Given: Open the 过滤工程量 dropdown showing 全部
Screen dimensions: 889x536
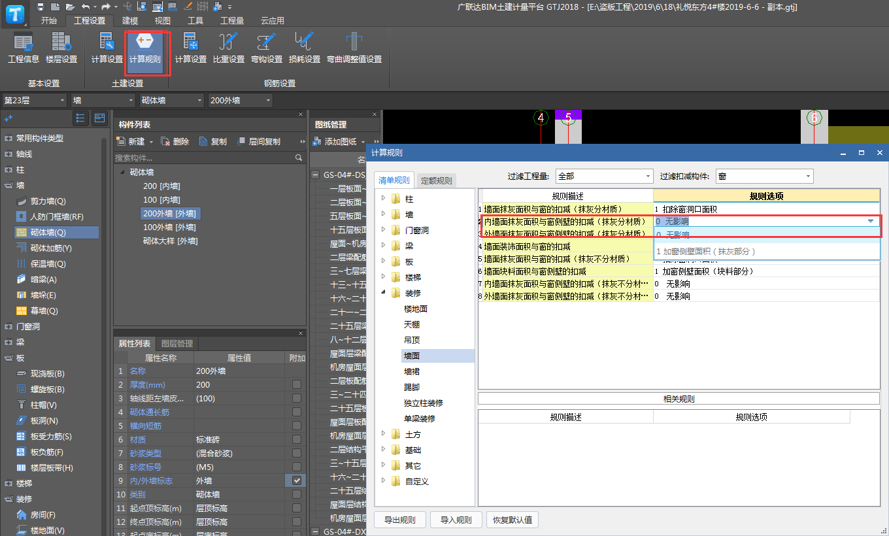Looking at the screenshot, I should [604, 176].
